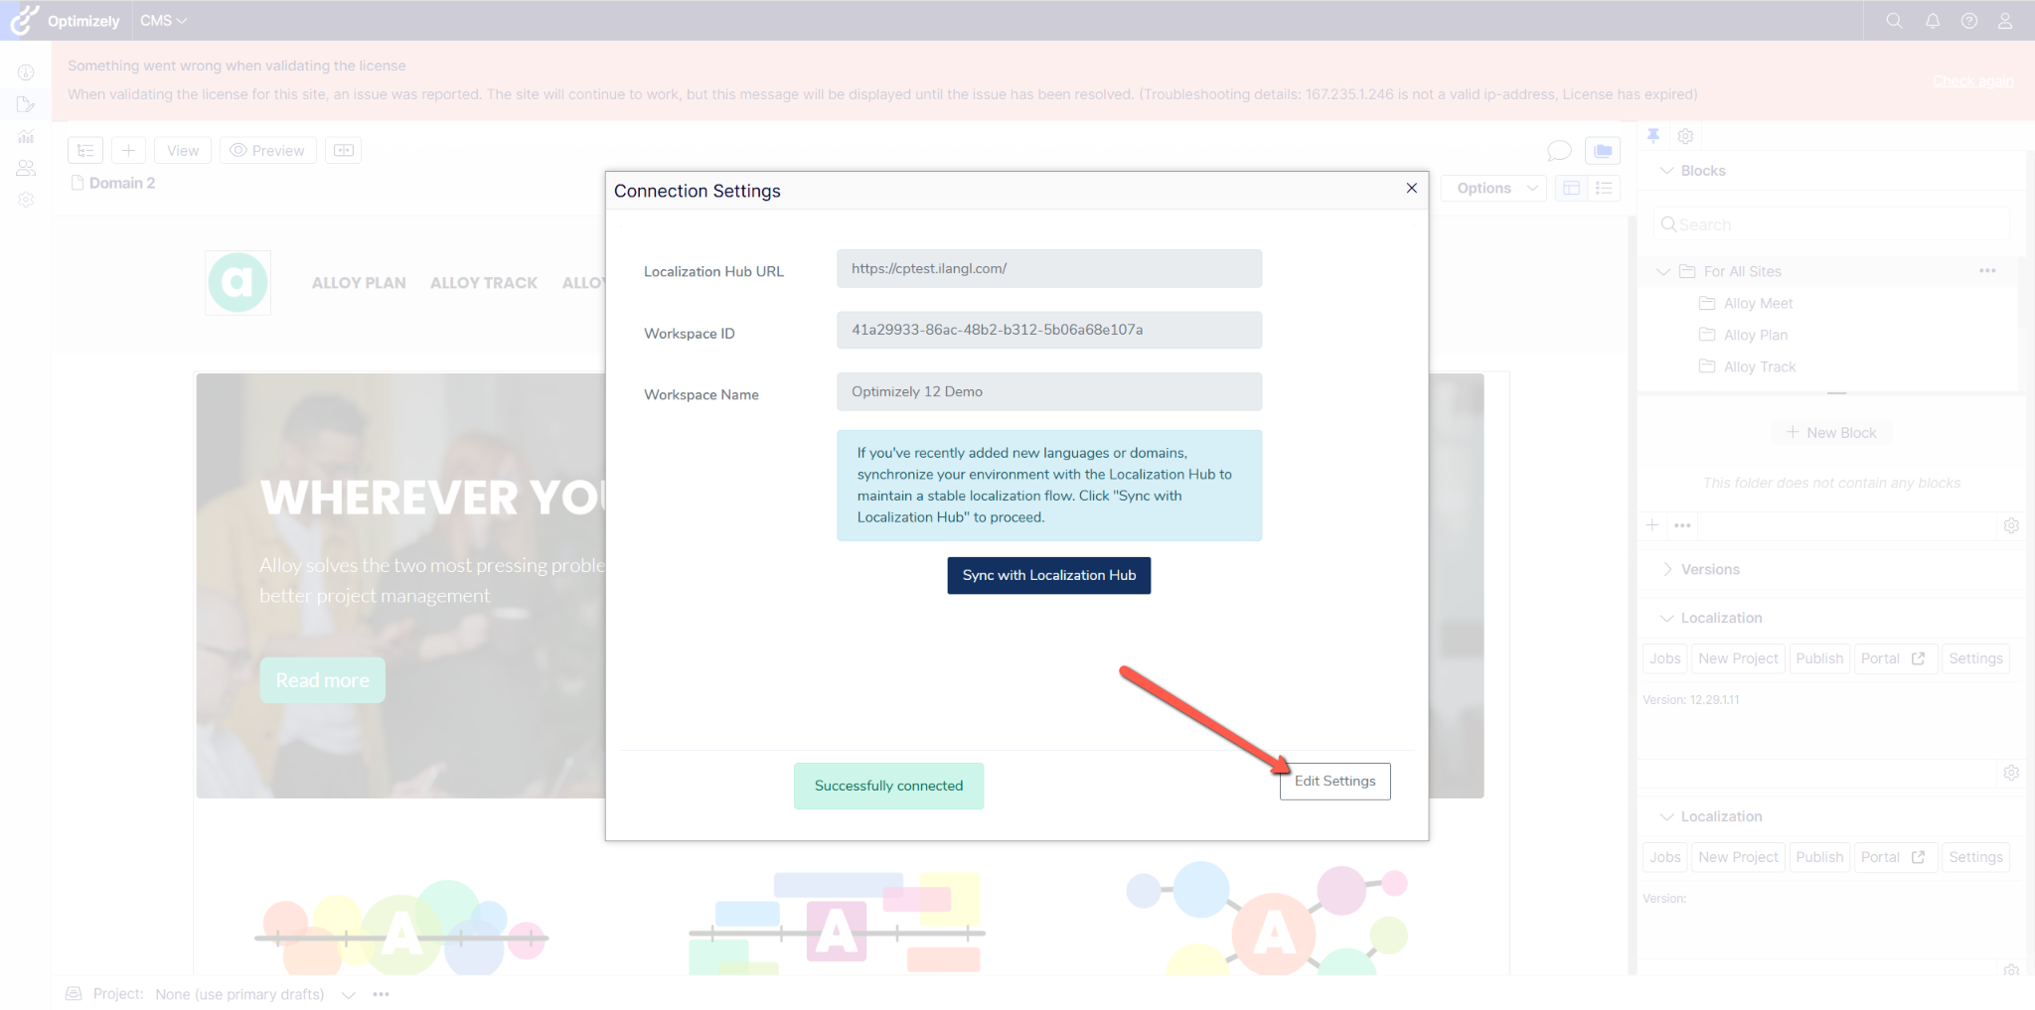The image size is (2035, 1010).
Task: Click the Workspace ID field
Action: (x=1048, y=331)
